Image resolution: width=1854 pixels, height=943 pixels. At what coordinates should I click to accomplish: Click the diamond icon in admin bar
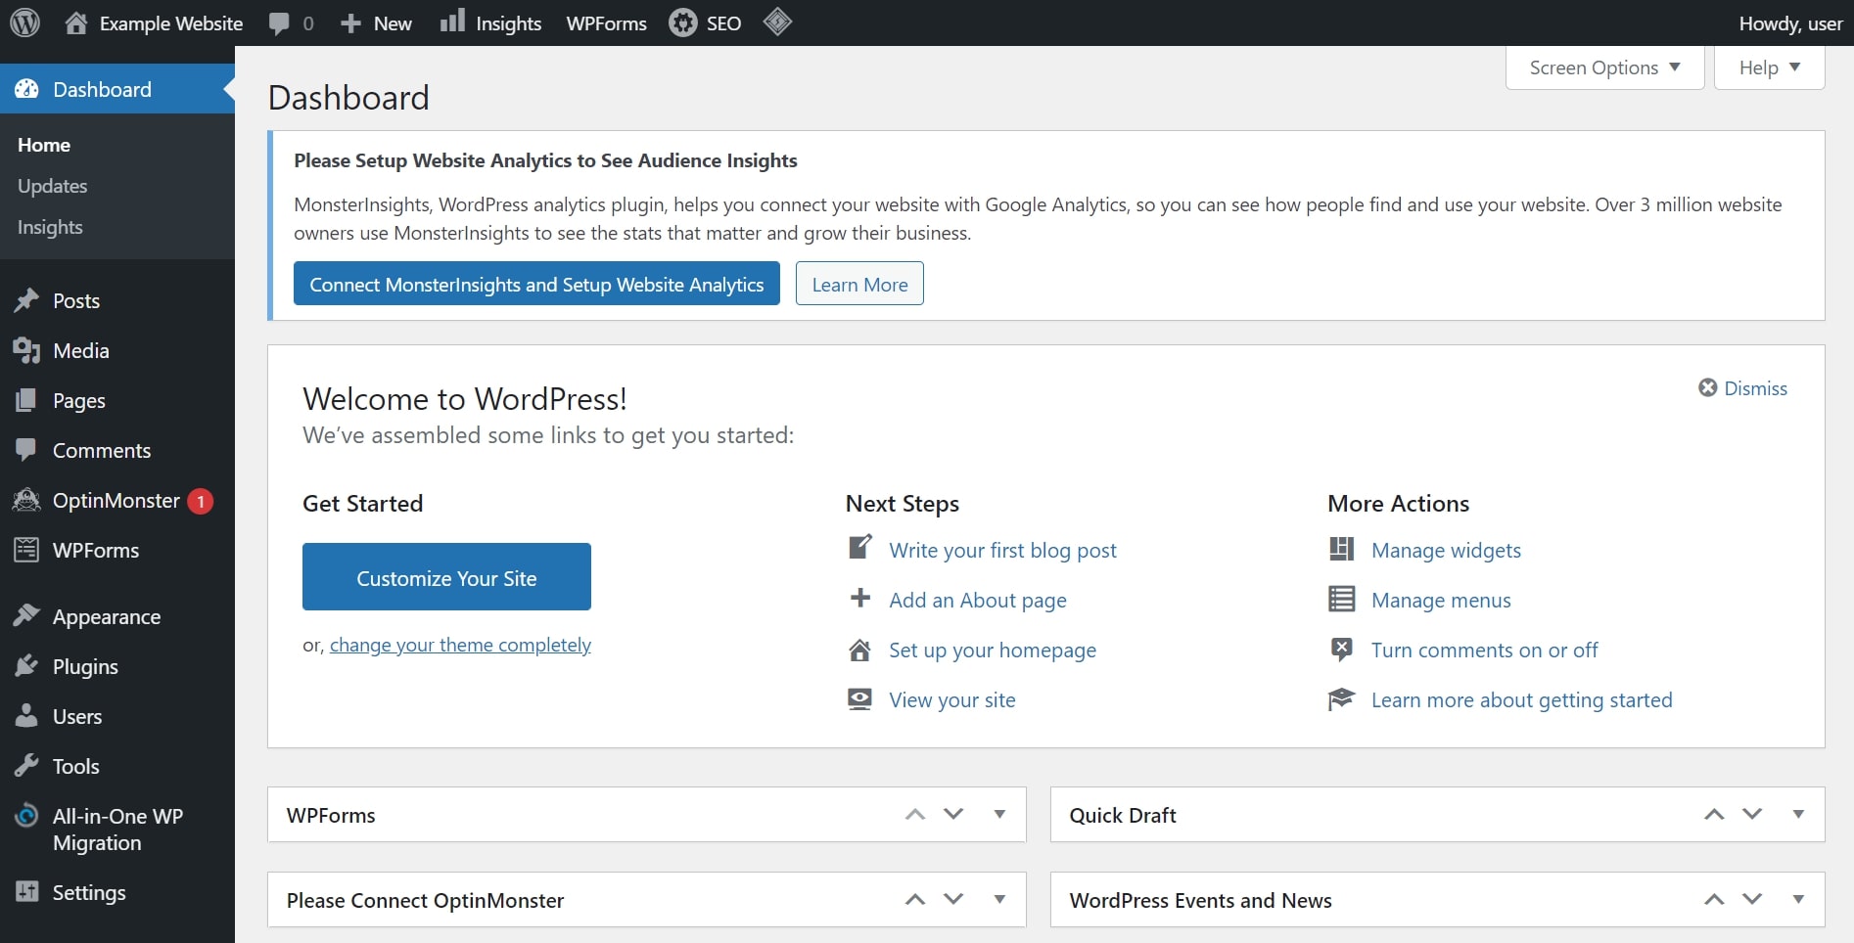click(x=777, y=22)
